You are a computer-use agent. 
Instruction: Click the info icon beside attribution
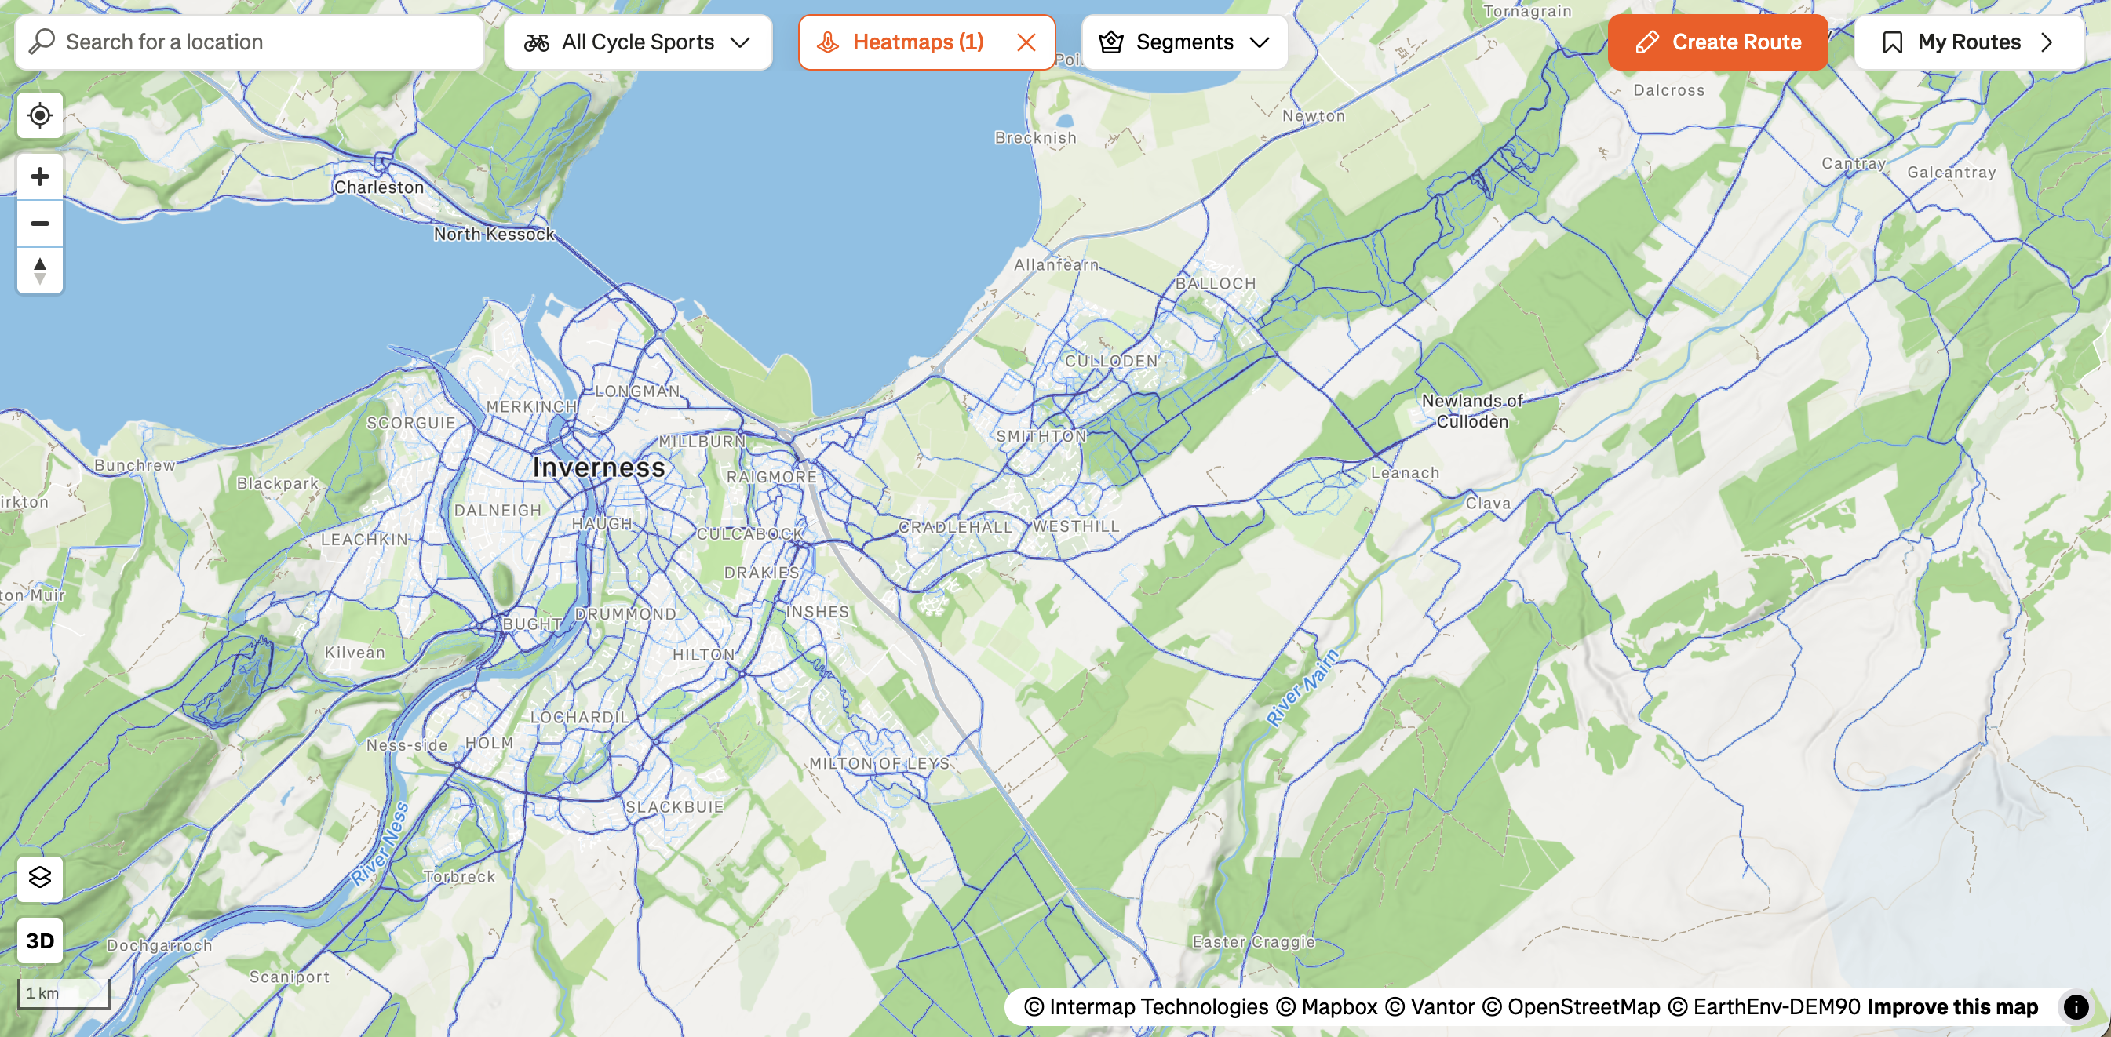tap(2076, 1006)
